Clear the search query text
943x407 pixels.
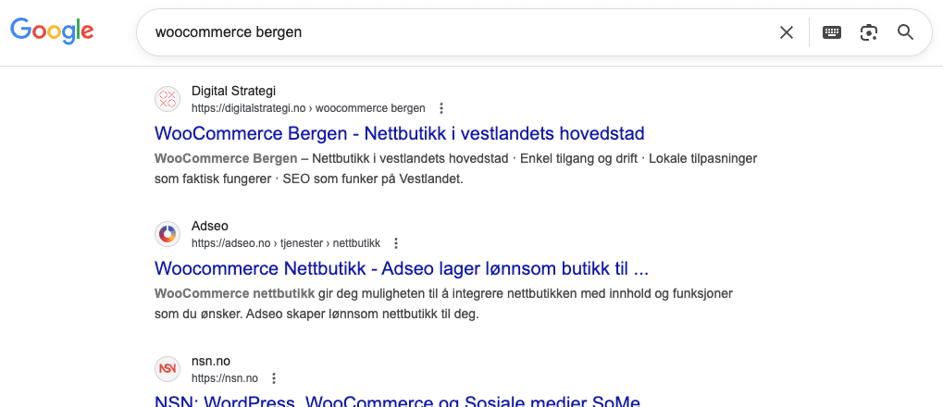787,33
